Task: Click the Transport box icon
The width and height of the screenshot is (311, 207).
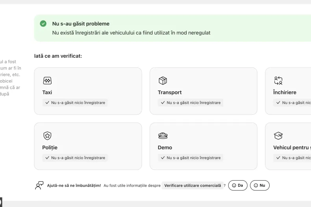Action: coord(163,81)
